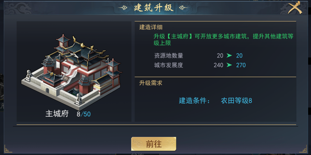Viewport: 311px width, 155px height.
Task: Click the 主城府 building illustration
Action: point(74,72)
